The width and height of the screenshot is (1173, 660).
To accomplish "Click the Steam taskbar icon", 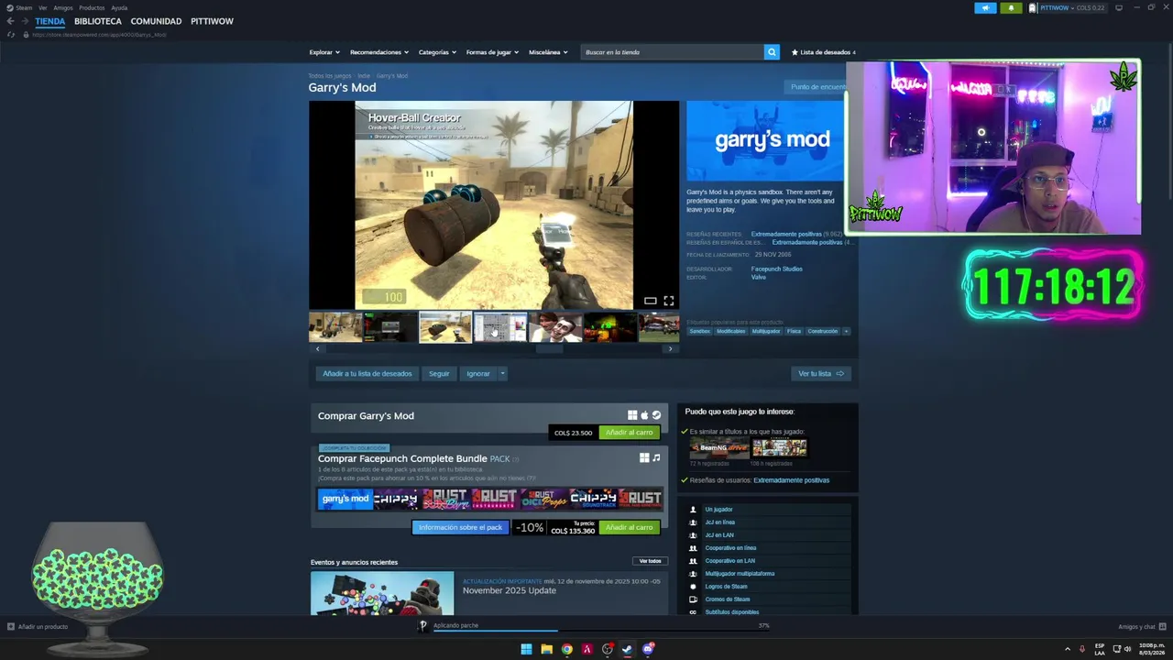I will [628, 649].
